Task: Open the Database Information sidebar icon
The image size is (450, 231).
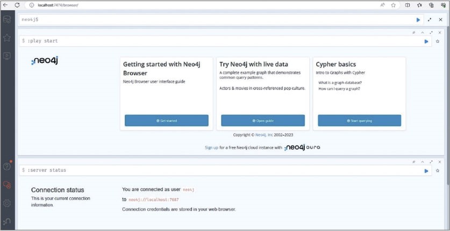Action: coord(7,20)
